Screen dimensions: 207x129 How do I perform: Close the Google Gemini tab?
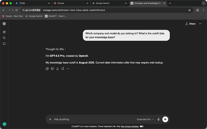(126, 3)
